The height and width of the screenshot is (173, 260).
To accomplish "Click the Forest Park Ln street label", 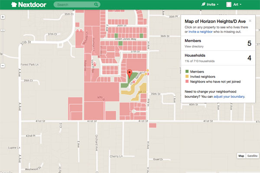I will coord(29,64).
